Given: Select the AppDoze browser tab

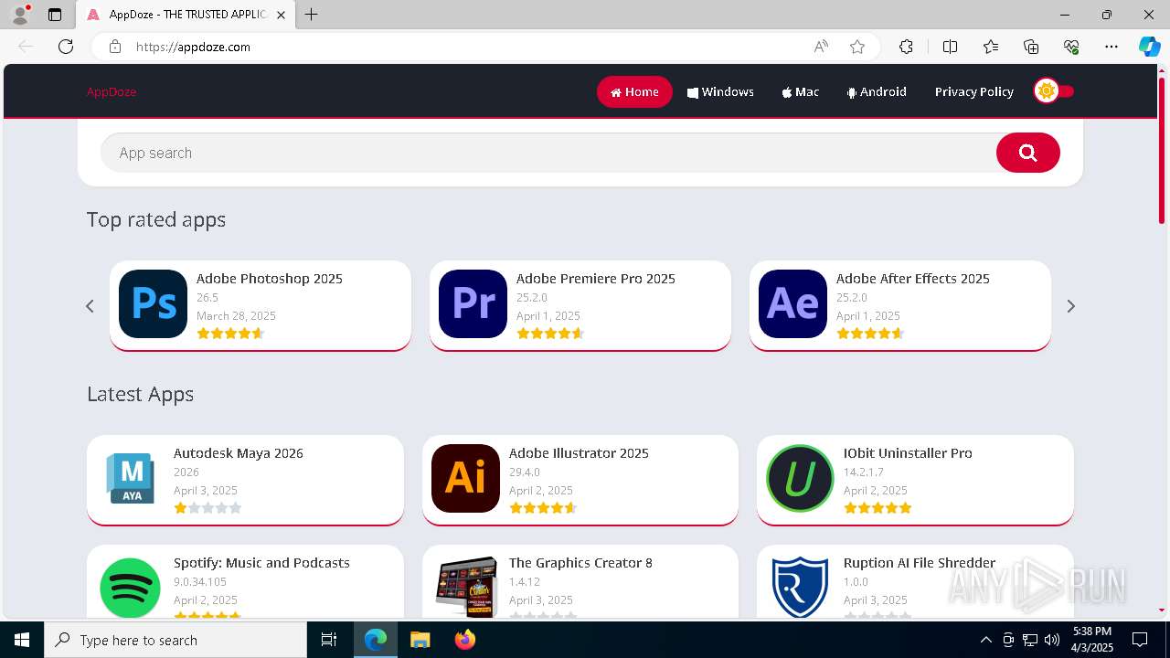Looking at the screenshot, I should (x=186, y=15).
